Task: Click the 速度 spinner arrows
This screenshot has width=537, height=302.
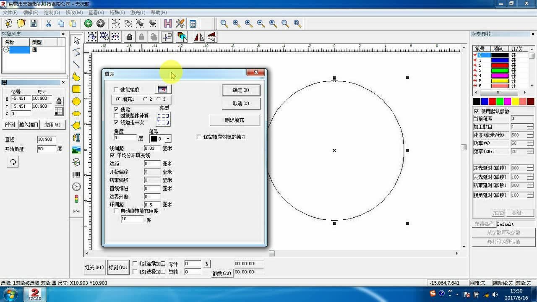Action: [530, 135]
